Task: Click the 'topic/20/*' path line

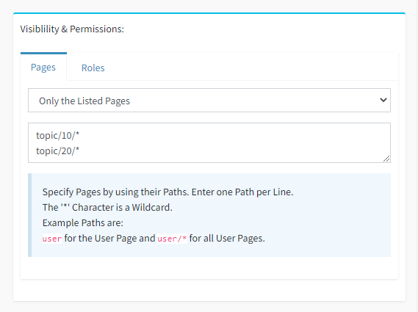Action: click(x=58, y=151)
